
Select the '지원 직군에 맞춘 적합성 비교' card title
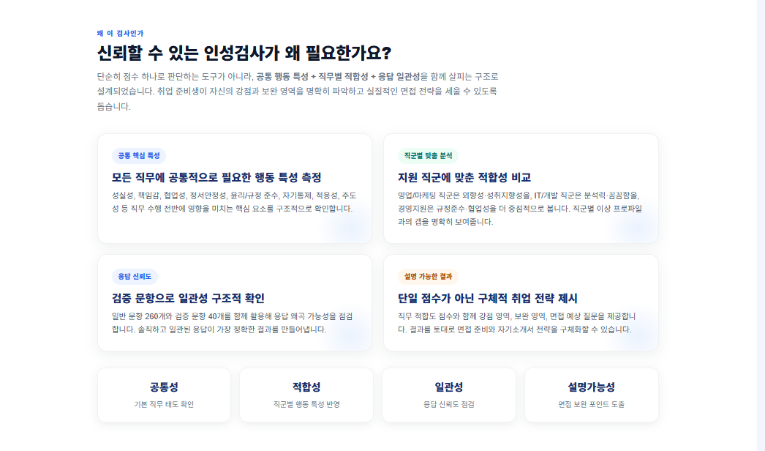pyautogui.click(x=464, y=177)
